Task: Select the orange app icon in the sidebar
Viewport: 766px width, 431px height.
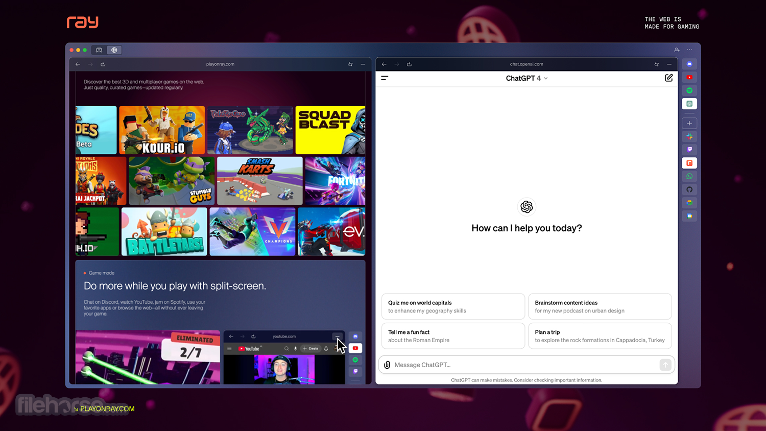Action: coord(689,163)
